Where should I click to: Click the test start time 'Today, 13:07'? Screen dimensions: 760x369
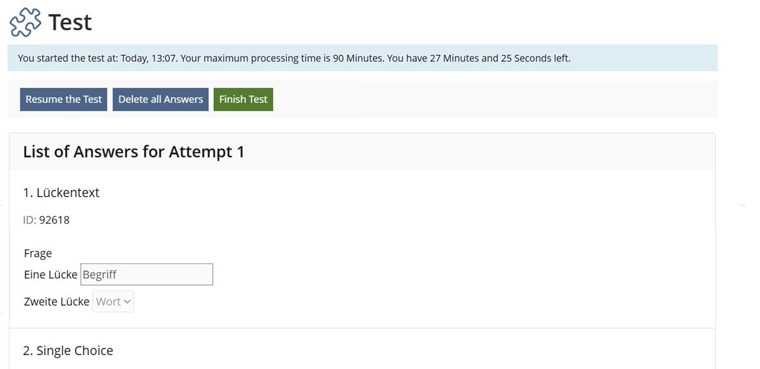(x=150, y=58)
